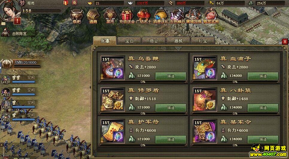The image size is (289, 159).
Task: Switch to the 器械 tab
Action: point(178,41)
